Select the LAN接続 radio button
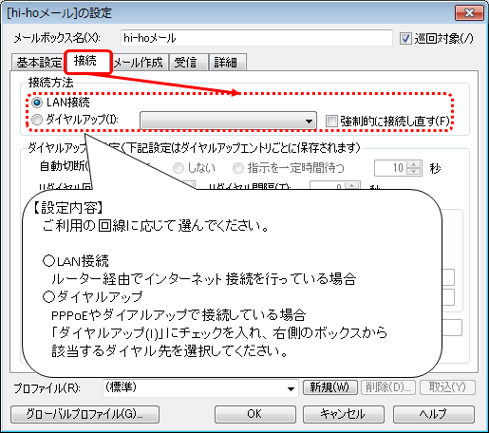The height and width of the screenshot is (433, 489). pos(37,103)
